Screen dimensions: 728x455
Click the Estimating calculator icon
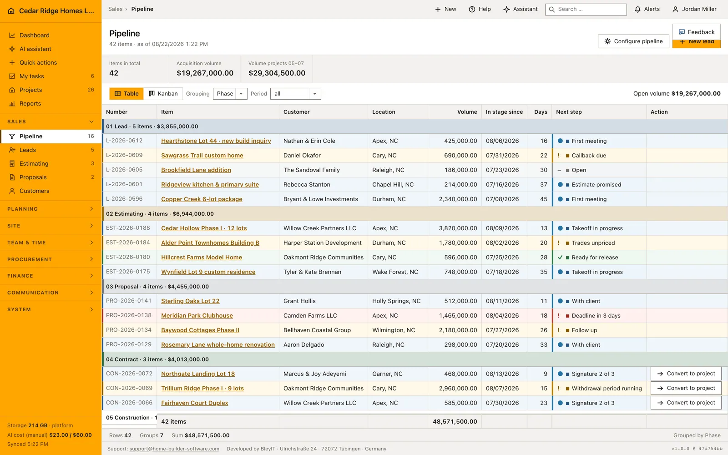pos(12,164)
